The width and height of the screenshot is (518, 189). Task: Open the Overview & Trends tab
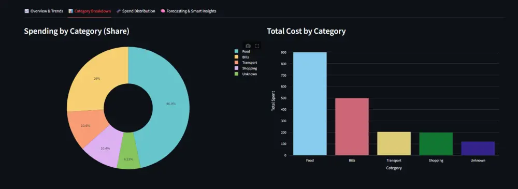click(x=44, y=11)
